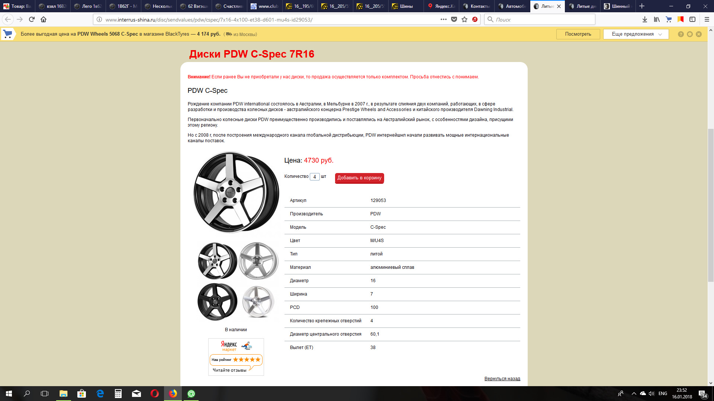Select the all-black wheel thumbnail
The image size is (714, 401).
(217, 301)
